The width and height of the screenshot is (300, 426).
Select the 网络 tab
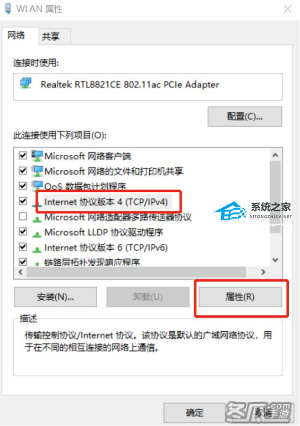(16, 35)
